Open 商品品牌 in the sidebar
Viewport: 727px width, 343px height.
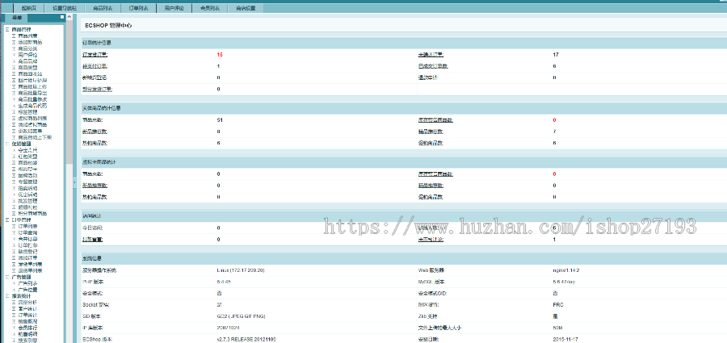coord(27,61)
